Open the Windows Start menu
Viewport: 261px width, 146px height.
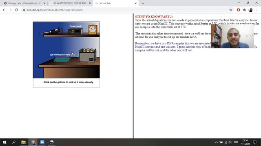tap(4, 142)
